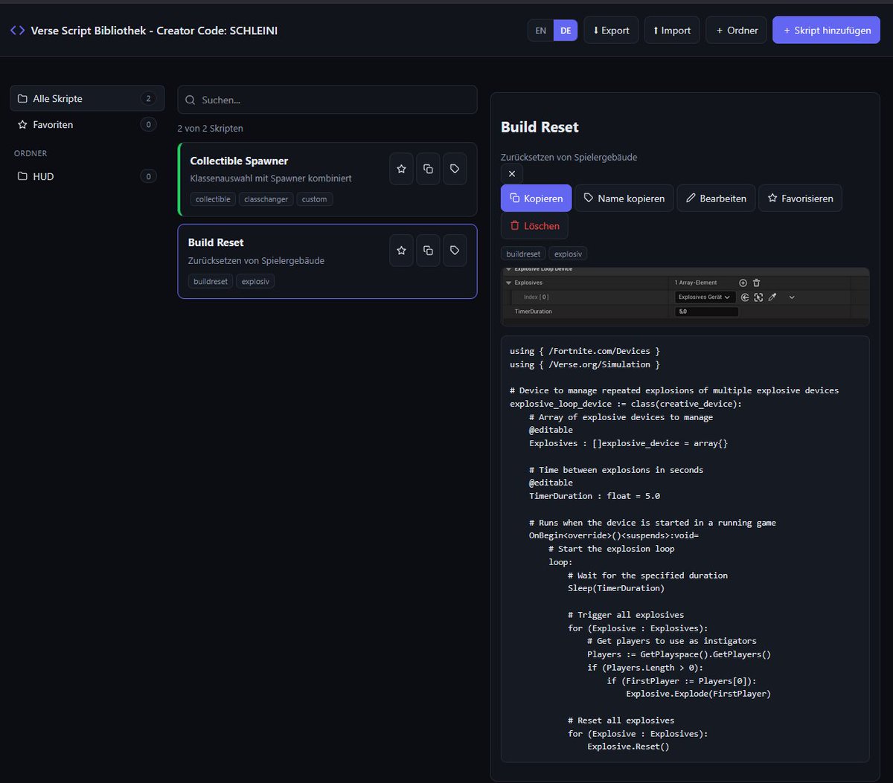Click buildreset tag on Build Reset card
This screenshot has height=783, width=893.
pos(211,281)
